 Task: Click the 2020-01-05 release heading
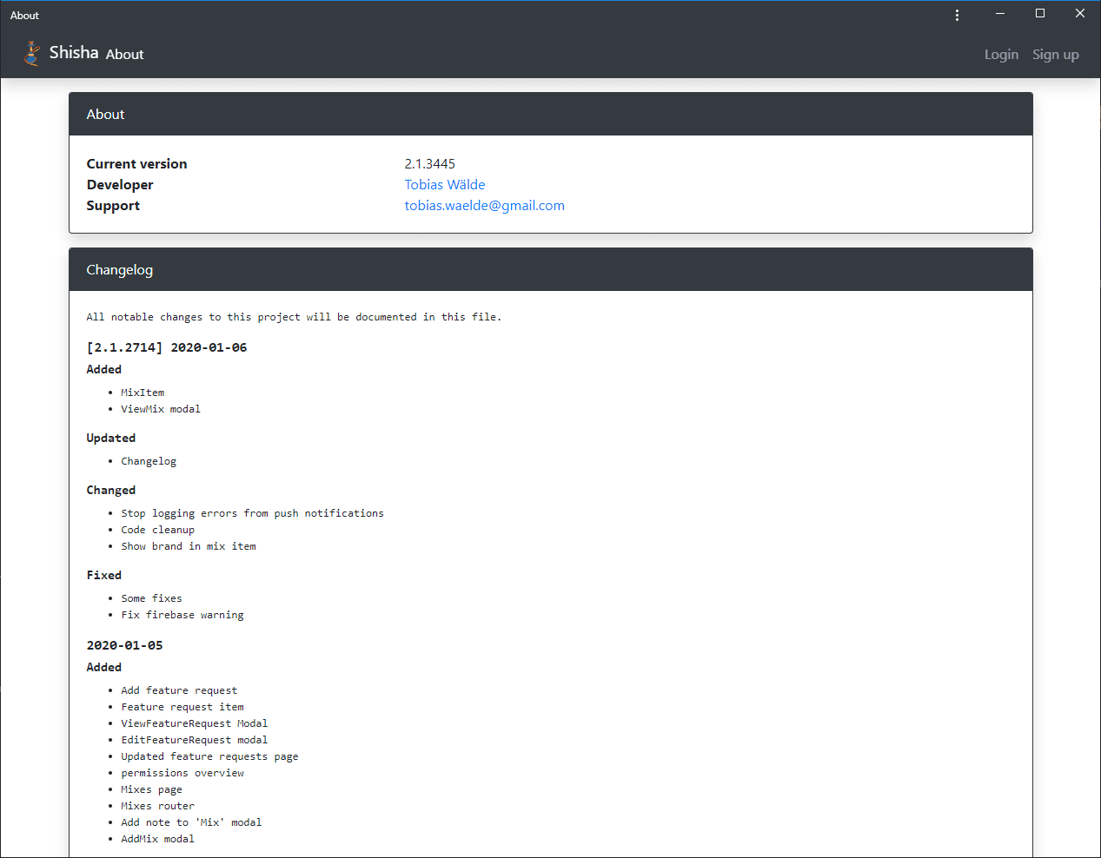pyautogui.click(x=125, y=645)
